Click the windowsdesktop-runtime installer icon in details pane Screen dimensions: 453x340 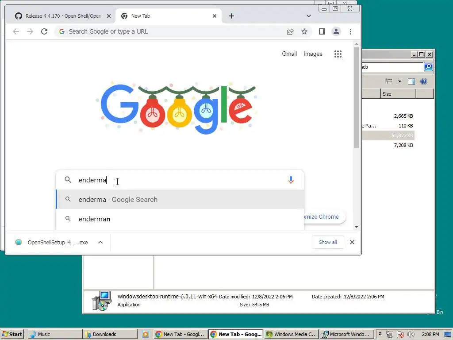[x=101, y=301]
